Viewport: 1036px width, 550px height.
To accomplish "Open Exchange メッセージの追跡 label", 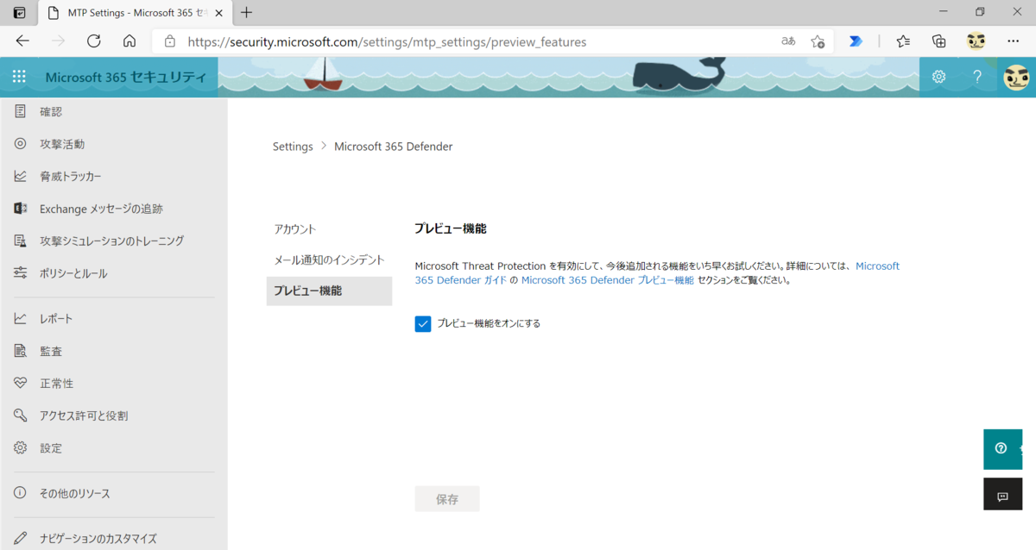I will (101, 209).
